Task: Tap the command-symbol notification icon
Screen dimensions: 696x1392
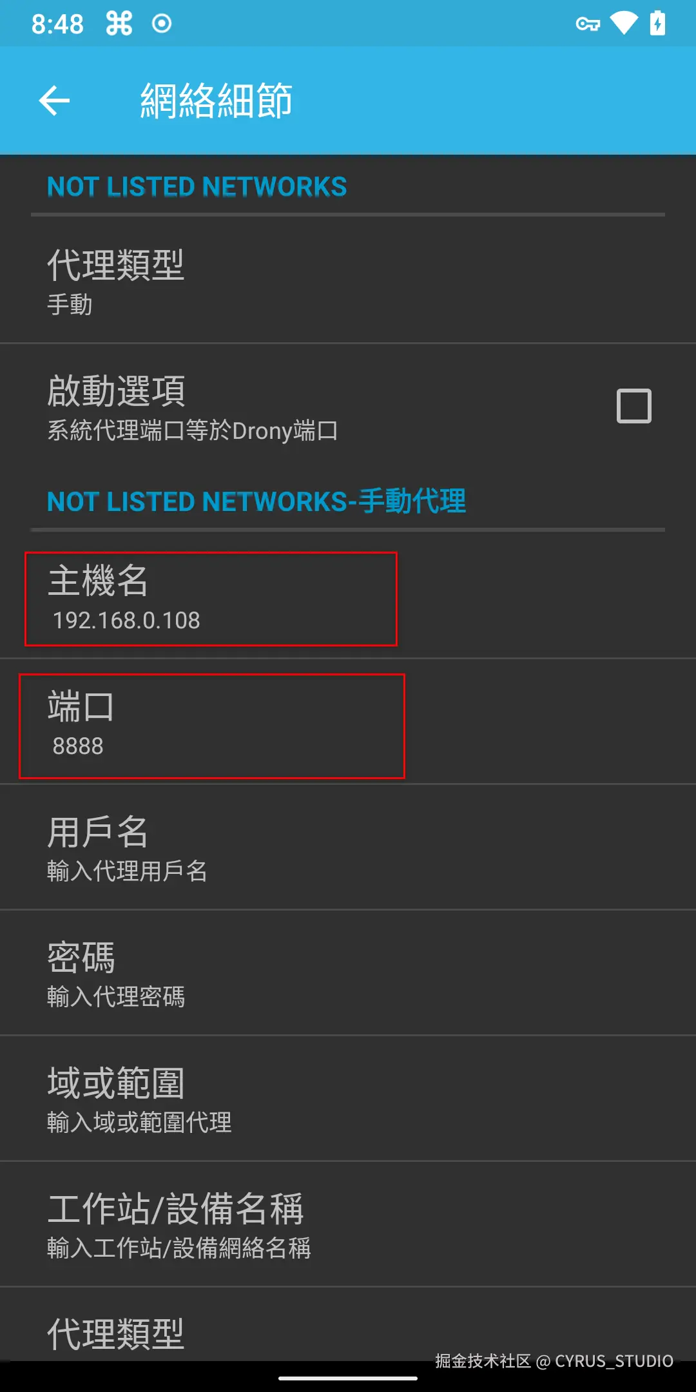Action: 119,24
